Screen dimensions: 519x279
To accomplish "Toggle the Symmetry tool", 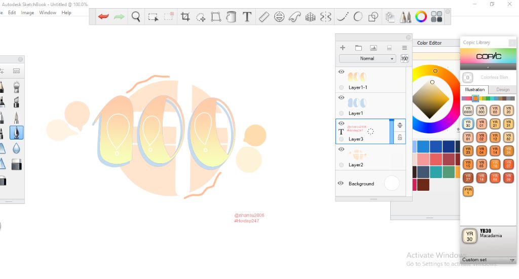I will click(x=326, y=17).
